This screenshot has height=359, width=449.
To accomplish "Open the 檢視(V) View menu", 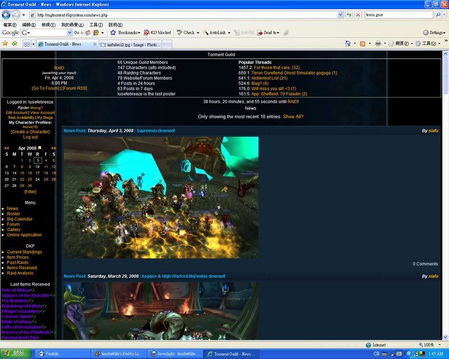I will pos(48,25).
